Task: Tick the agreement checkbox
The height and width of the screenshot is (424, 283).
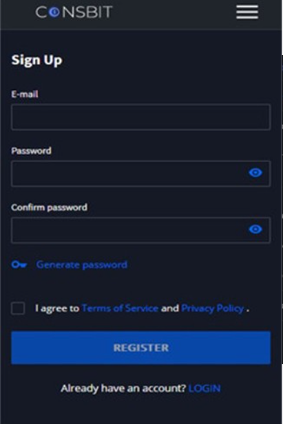Action: click(x=18, y=309)
